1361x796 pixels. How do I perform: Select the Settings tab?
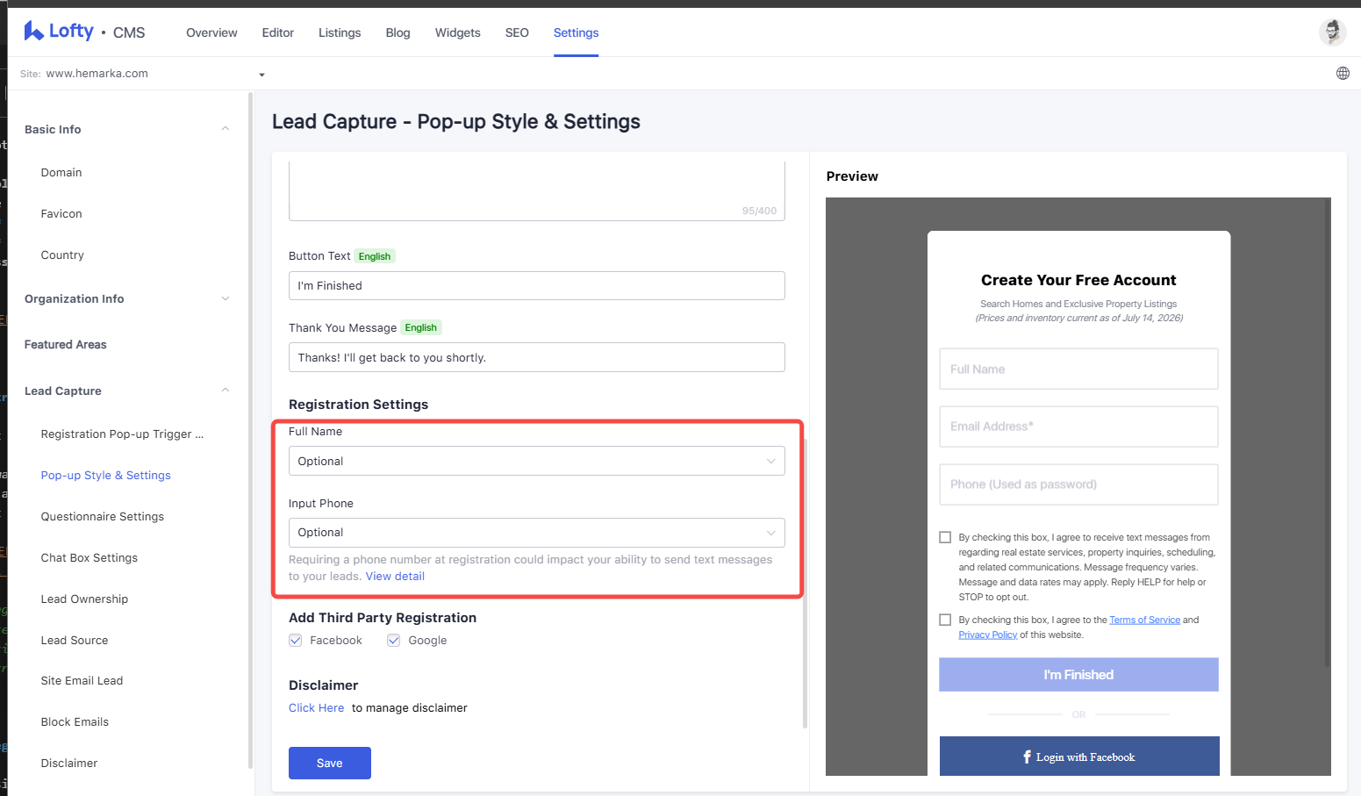(576, 32)
